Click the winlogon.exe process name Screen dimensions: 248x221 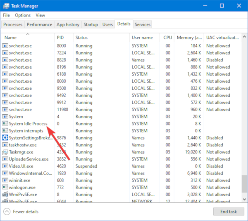tap(22, 187)
